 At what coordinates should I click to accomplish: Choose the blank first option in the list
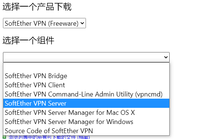point(86,67)
